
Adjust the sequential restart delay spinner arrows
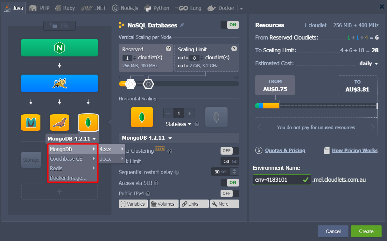pyautogui.click(x=235, y=172)
